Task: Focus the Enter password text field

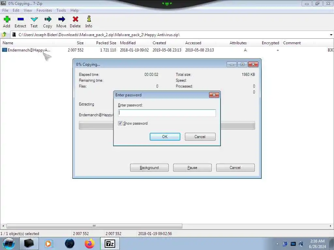Action: pos(167,113)
